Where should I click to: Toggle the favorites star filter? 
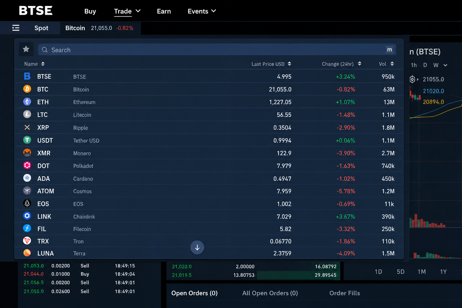point(26,49)
